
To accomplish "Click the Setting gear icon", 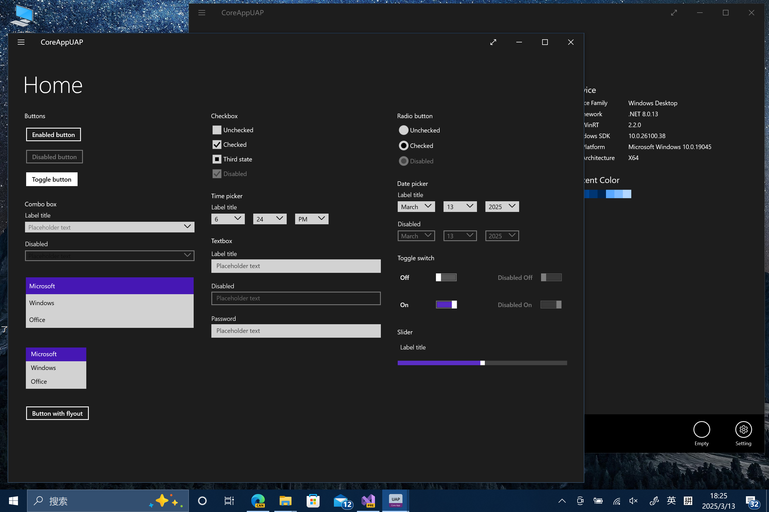I will 743,429.
